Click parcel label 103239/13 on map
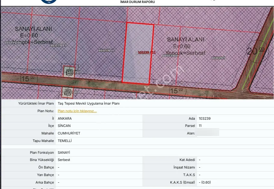Viewport: 274px width, 189px height. 58,45
